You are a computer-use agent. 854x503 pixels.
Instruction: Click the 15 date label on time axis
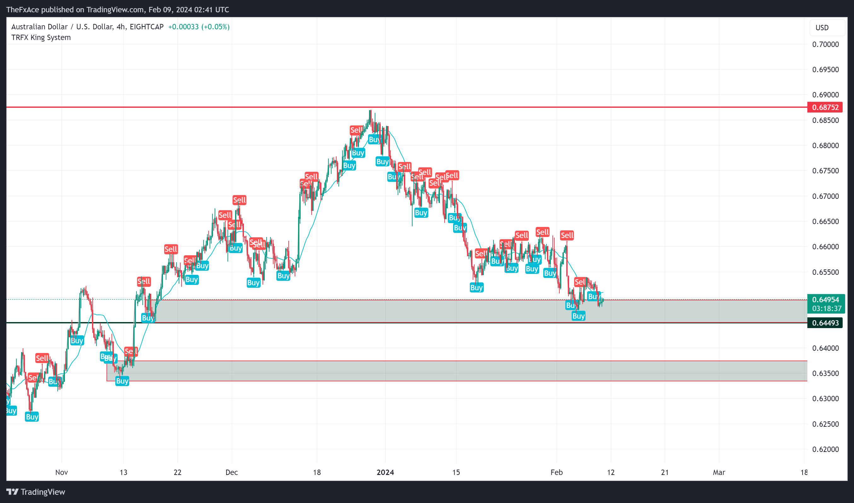(456, 472)
